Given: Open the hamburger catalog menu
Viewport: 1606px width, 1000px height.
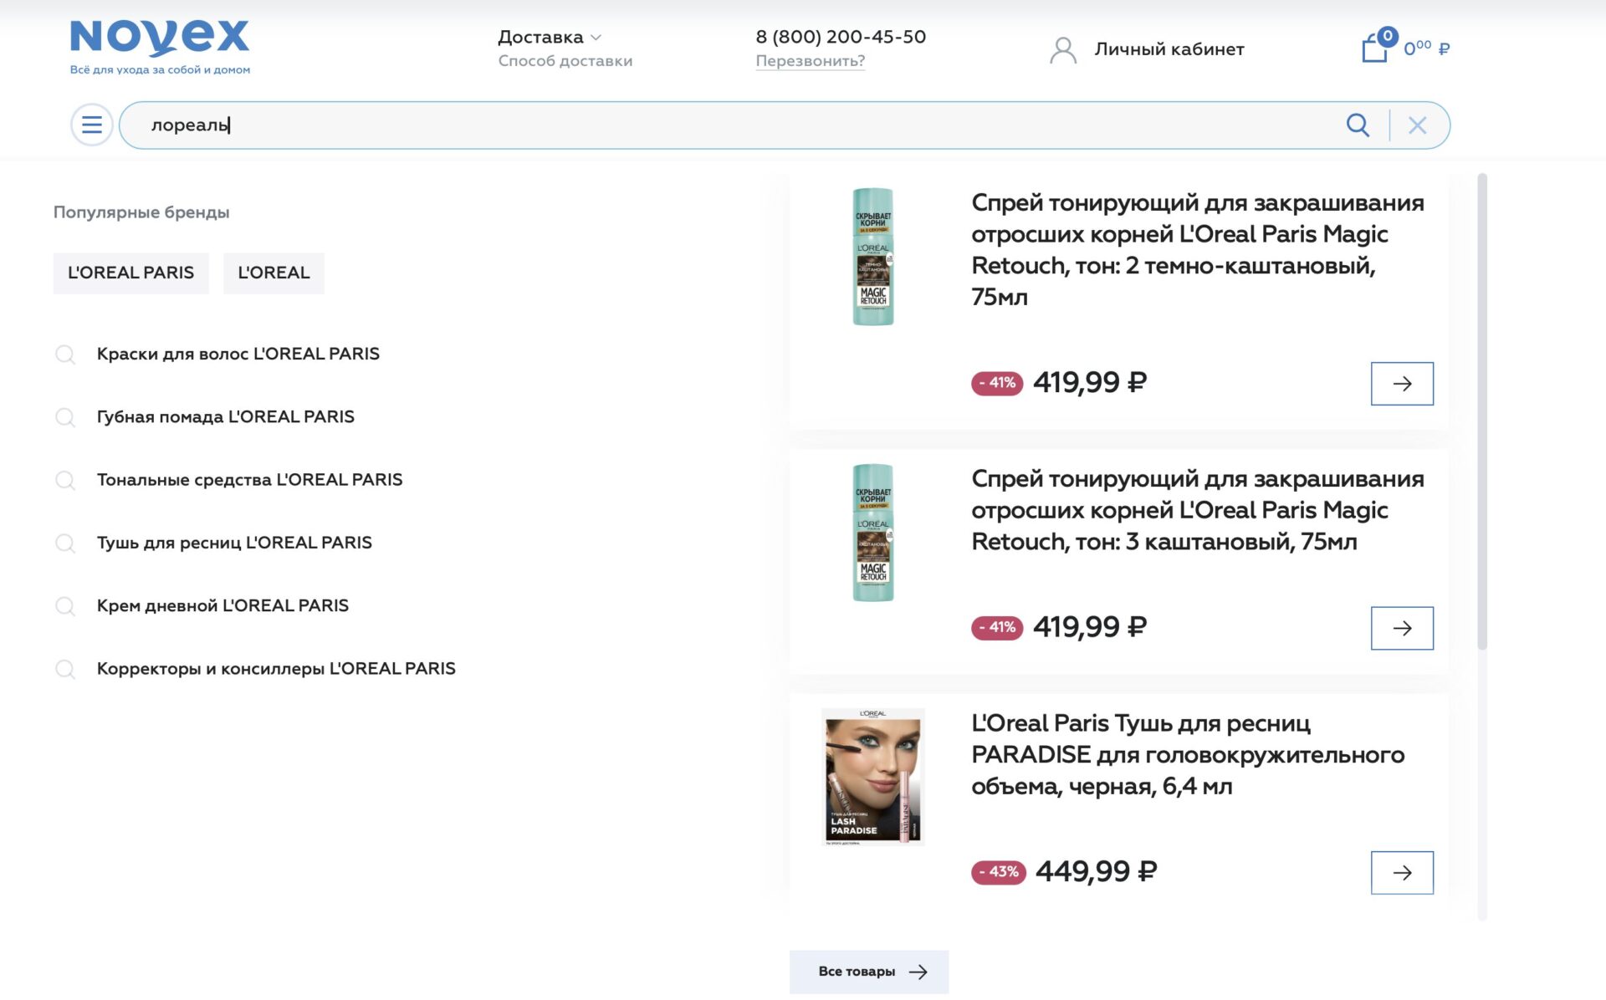Looking at the screenshot, I should click(x=92, y=125).
